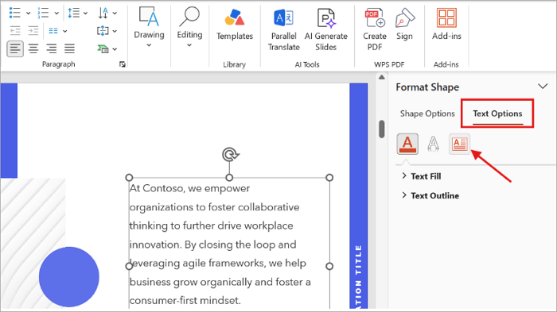Toggle justify paragraph alignment

pos(70,48)
